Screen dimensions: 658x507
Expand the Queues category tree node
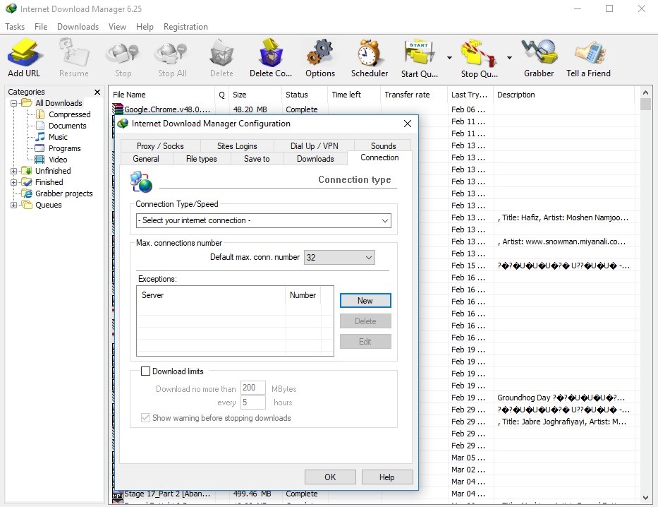pos(14,205)
